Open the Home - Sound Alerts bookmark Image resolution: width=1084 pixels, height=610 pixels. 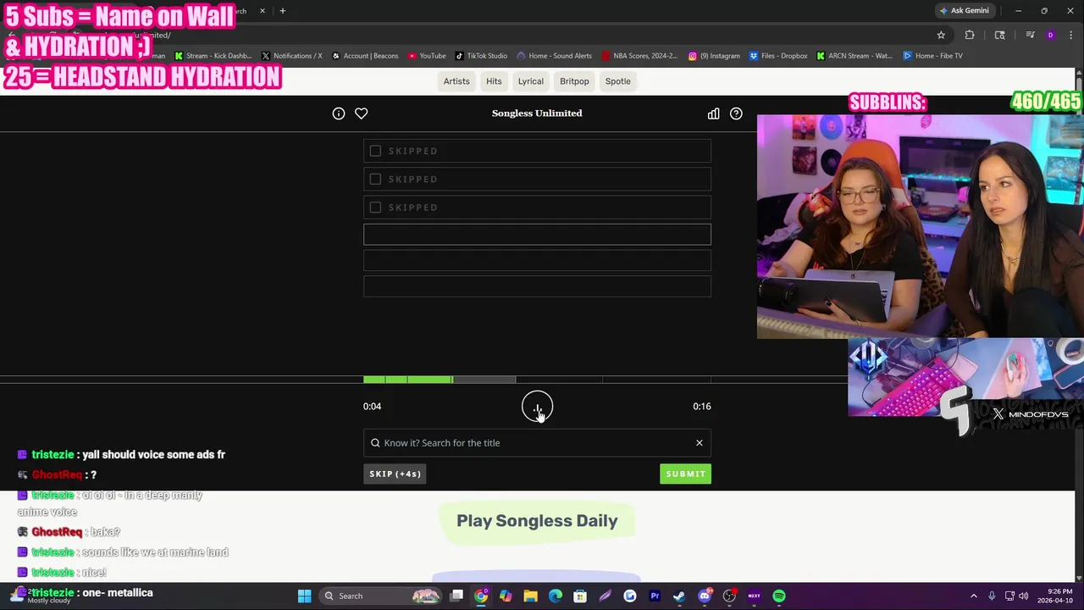(x=555, y=56)
